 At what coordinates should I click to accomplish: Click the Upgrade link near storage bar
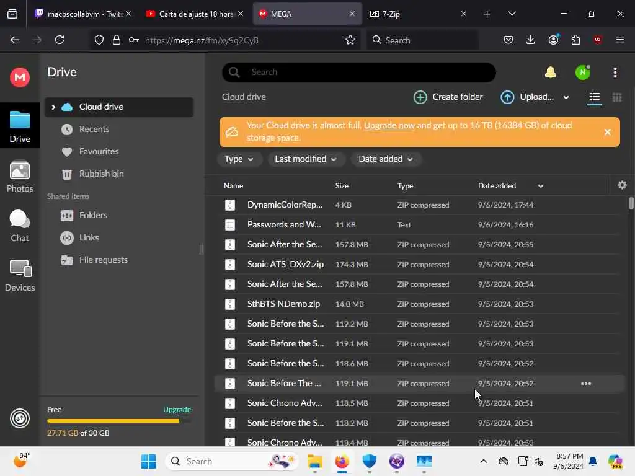click(177, 410)
